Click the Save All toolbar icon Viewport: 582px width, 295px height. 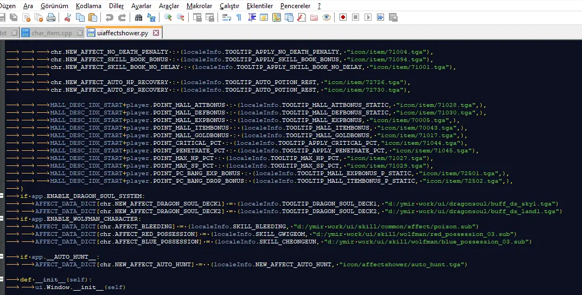click(x=14, y=17)
